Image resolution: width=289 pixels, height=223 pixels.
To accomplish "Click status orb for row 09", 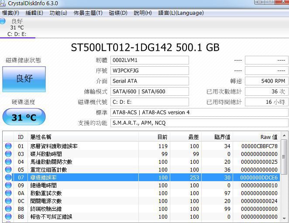I will point(8,185).
